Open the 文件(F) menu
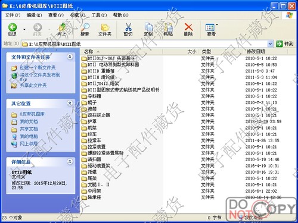 pyautogui.click(x=13, y=15)
